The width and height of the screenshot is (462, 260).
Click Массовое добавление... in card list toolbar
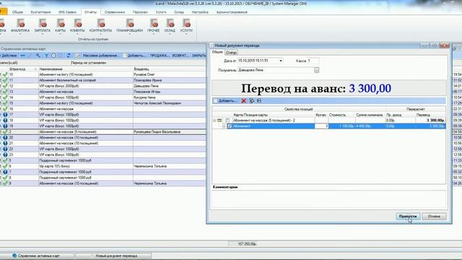101,56
